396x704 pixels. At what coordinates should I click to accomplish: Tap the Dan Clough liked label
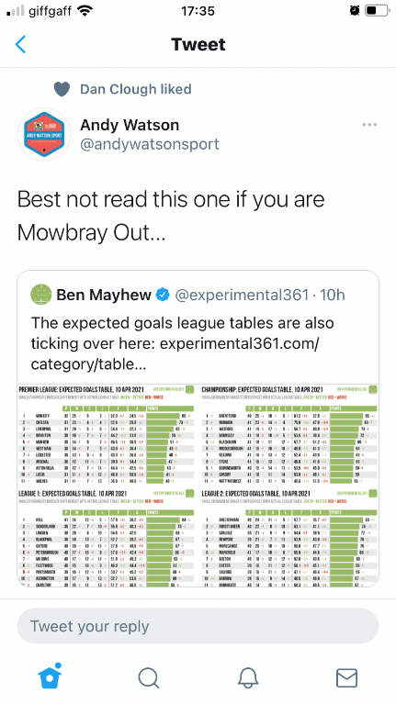pyautogui.click(x=136, y=89)
